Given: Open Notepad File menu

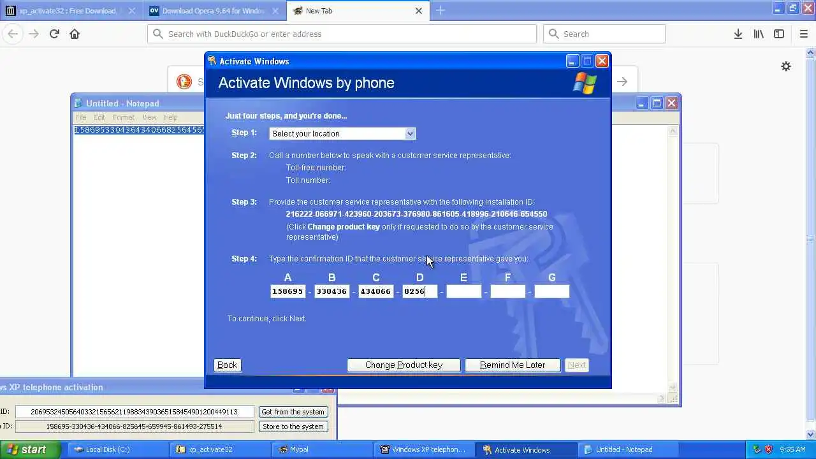Looking at the screenshot, I should pyautogui.click(x=81, y=117).
